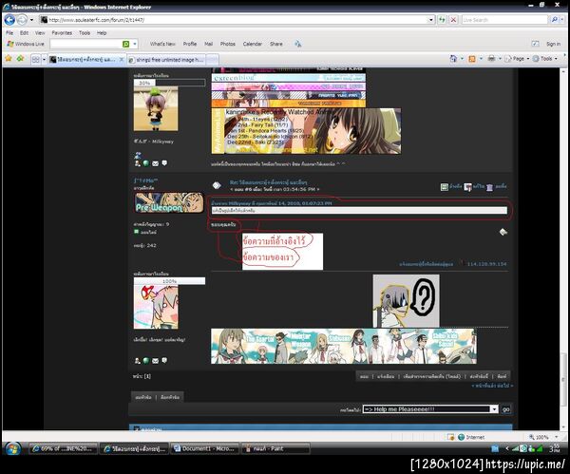This screenshot has width=570, height=474.
Task: Open the File menu
Action: (9, 32)
